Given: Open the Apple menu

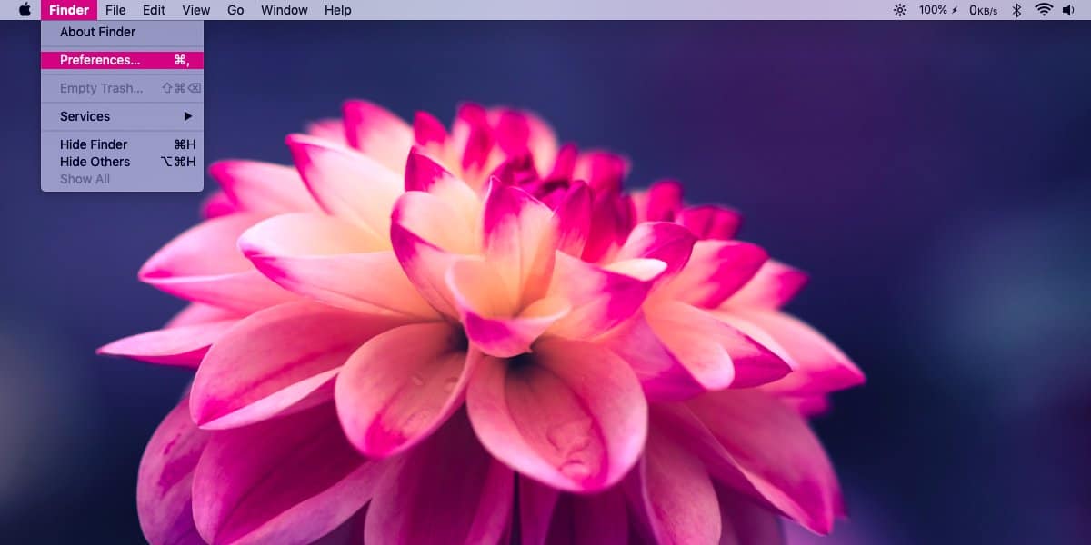Looking at the screenshot, I should tap(25, 10).
